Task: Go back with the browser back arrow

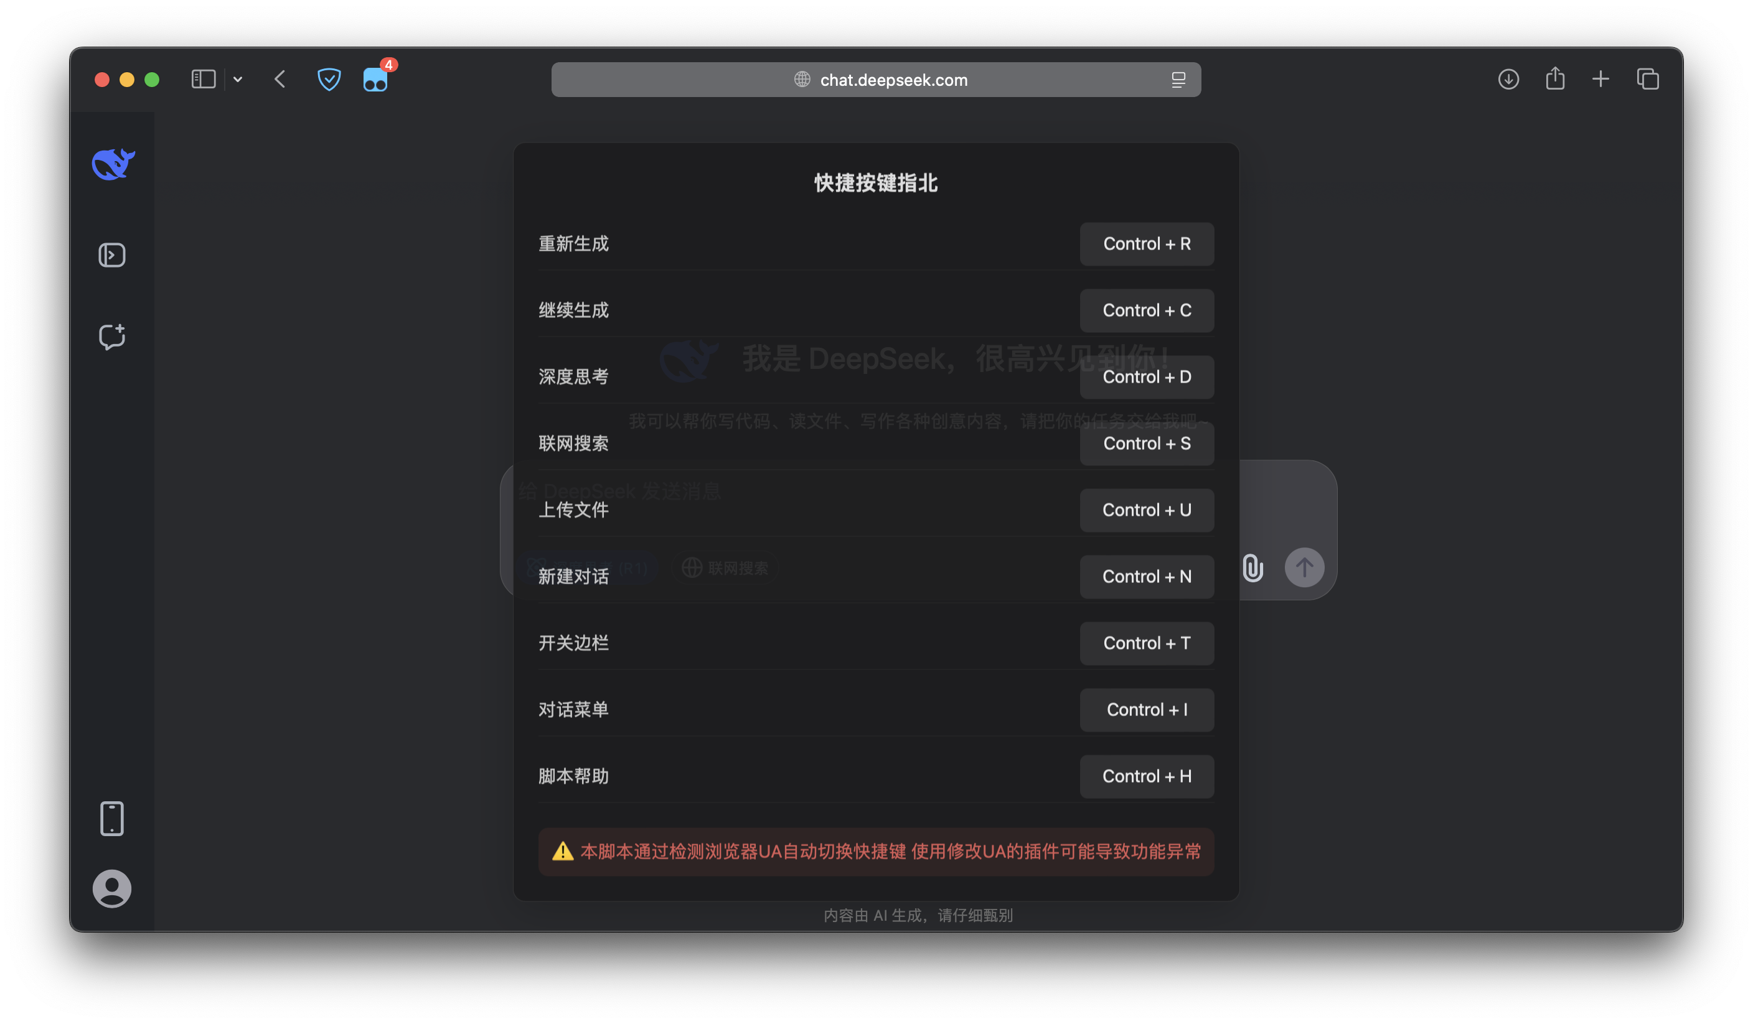Action: pos(280,79)
